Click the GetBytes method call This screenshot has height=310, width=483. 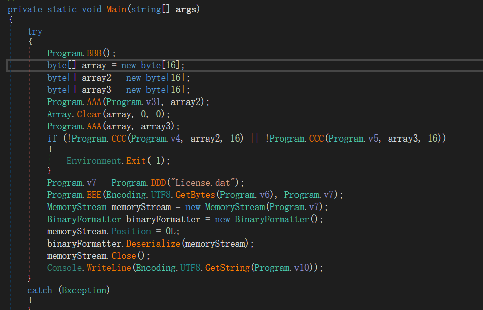click(195, 195)
